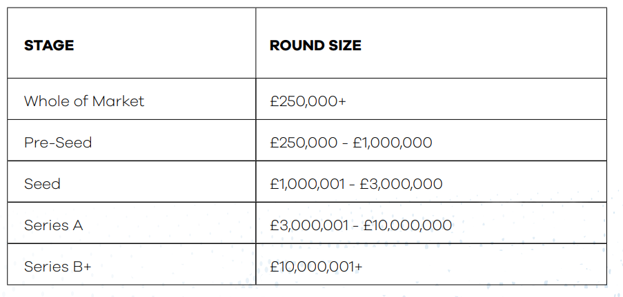Image resolution: width=623 pixels, height=297 pixels.
Task: Select the £3,000,001 - £10,000,000 cell
Action: (431, 223)
